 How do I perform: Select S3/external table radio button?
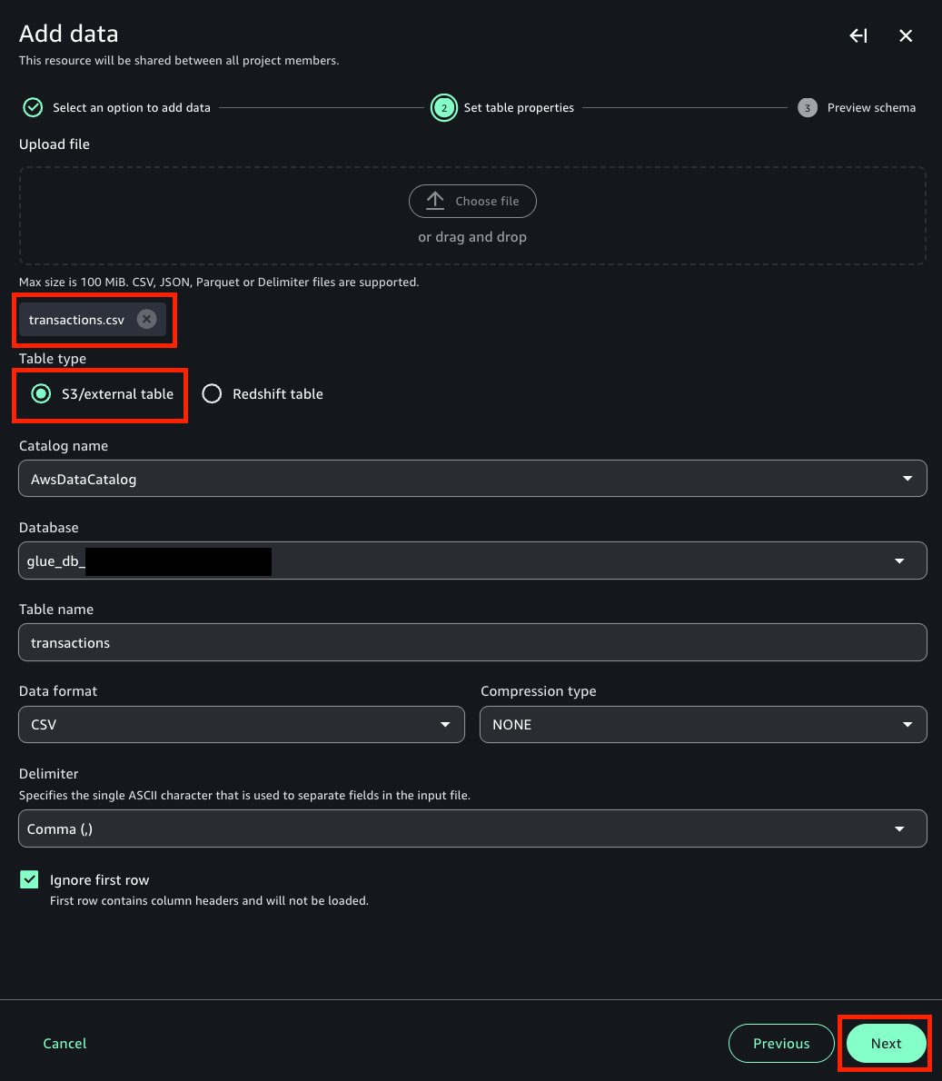coord(42,393)
